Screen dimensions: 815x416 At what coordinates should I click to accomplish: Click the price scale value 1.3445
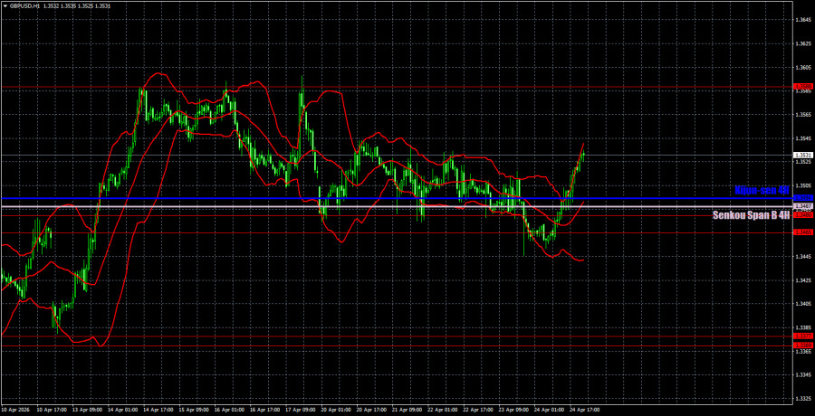pos(801,257)
